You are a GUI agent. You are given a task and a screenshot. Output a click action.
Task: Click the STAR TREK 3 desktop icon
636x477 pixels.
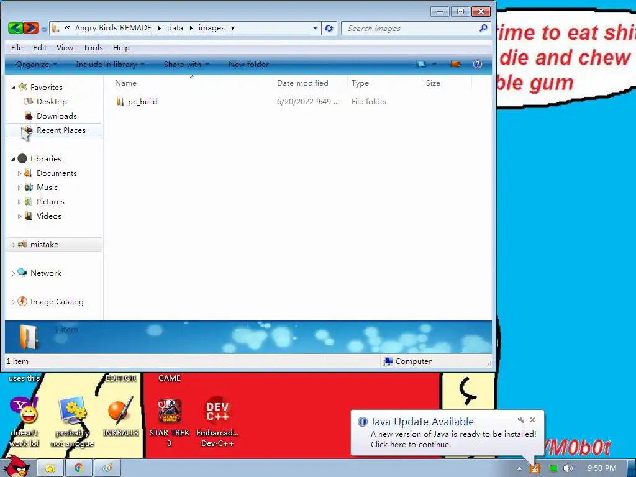[x=170, y=422]
